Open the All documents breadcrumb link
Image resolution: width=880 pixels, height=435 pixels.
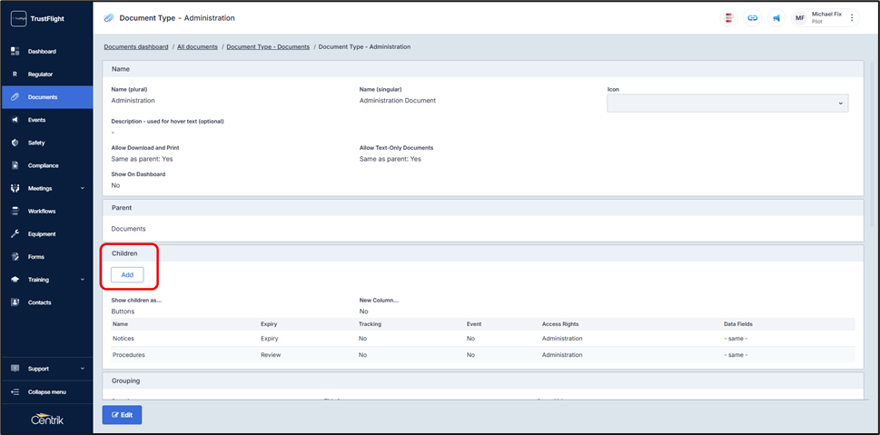197,46
